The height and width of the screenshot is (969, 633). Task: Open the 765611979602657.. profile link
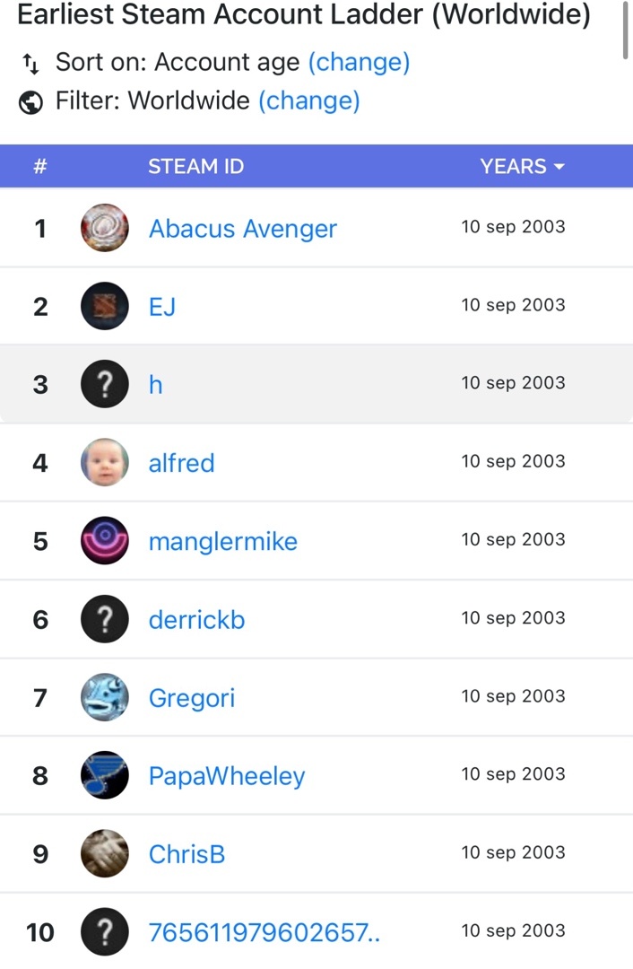click(x=264, y=932)
